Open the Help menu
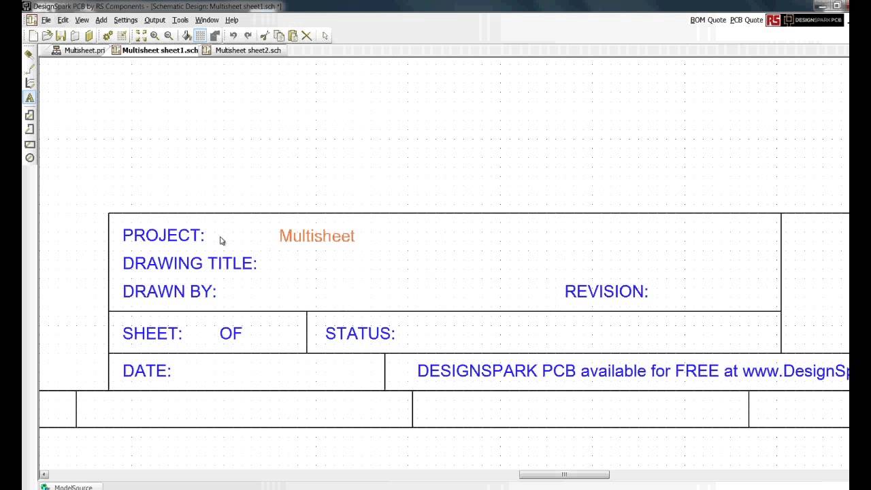The width and height of the screenshot is (871, 490). pos(231,20)
